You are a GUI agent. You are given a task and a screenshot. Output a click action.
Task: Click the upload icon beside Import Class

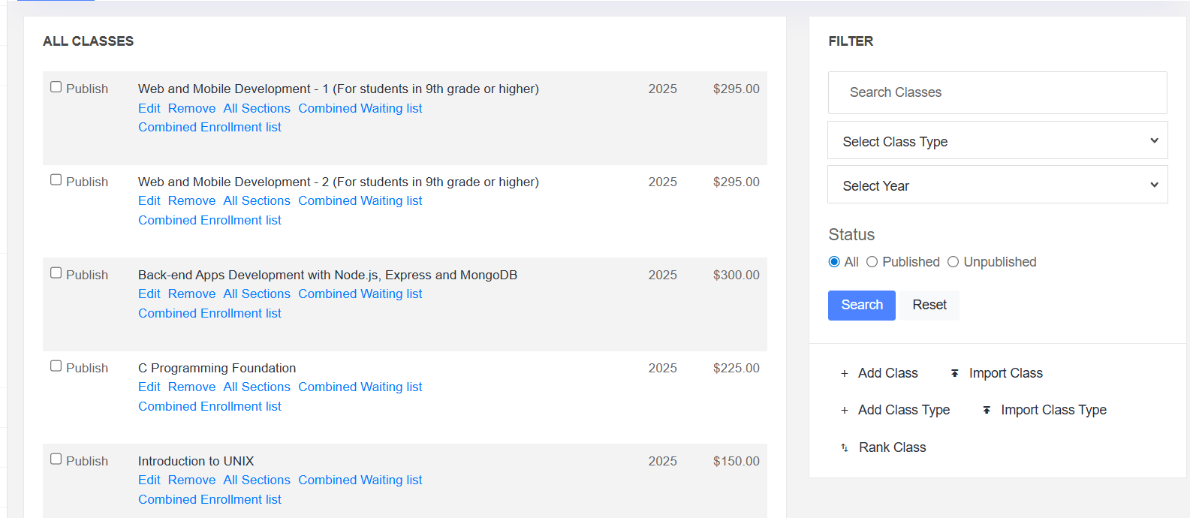point(955,374)
